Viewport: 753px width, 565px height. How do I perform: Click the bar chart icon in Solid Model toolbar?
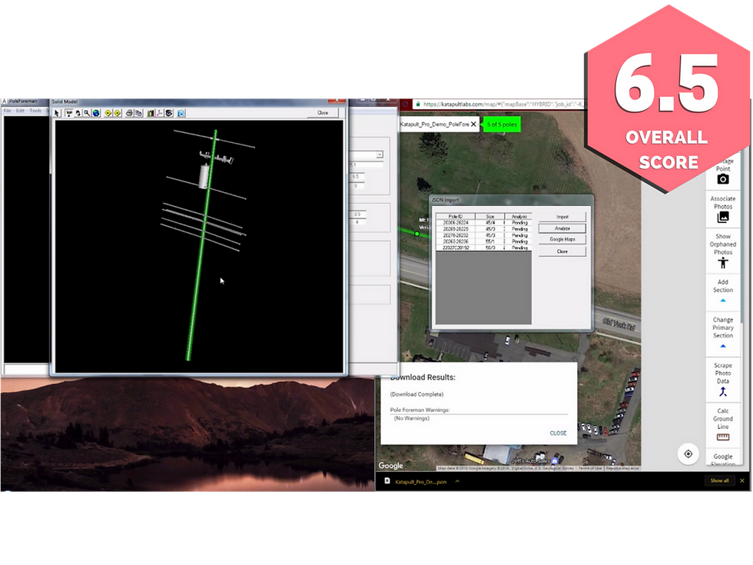coord(151,113)
